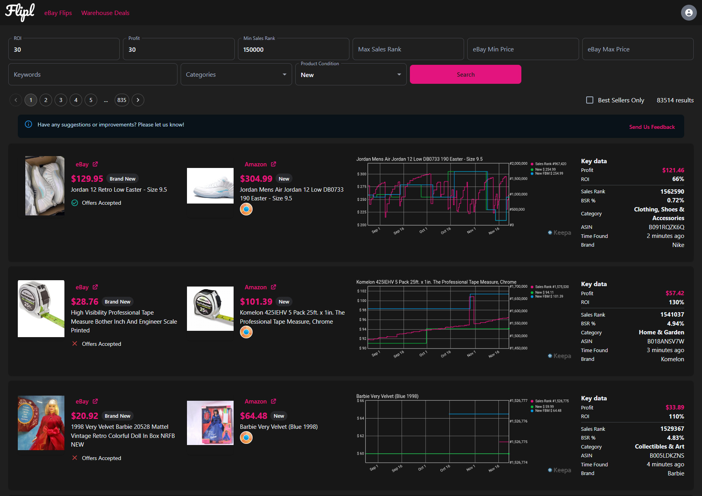
Task: Click the info icon in feedback banner
Action: click(x=28, y=124)
